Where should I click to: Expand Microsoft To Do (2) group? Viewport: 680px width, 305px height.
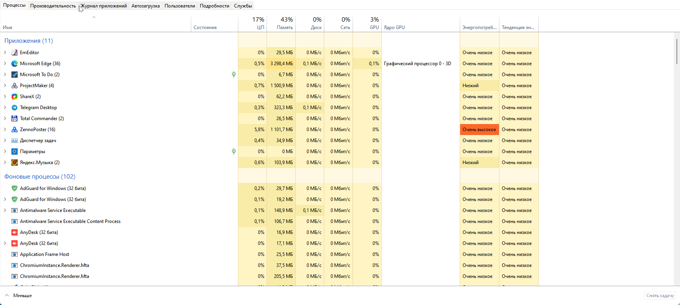[5, 75]
